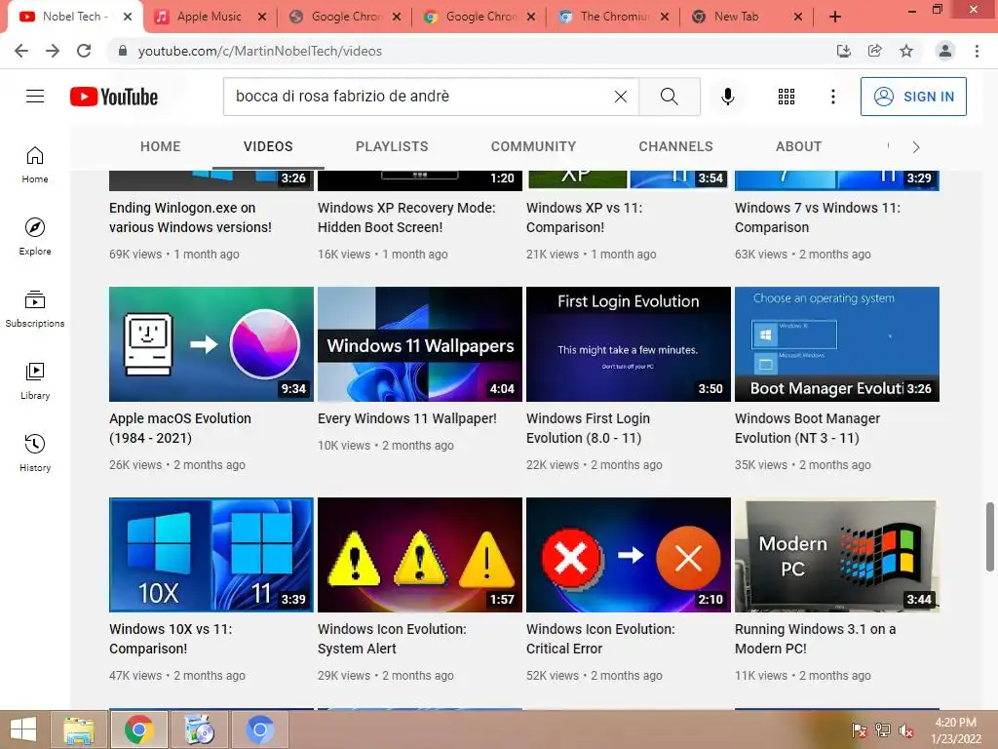998x749 pixels.
Task: Click the install app icon in address bar
Action: click(844, 51)
